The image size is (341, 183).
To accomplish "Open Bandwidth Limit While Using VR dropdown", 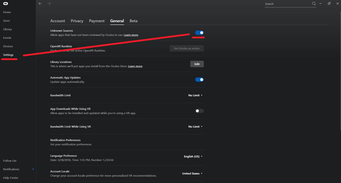I will pyautogui.click(x=195, y=127).
